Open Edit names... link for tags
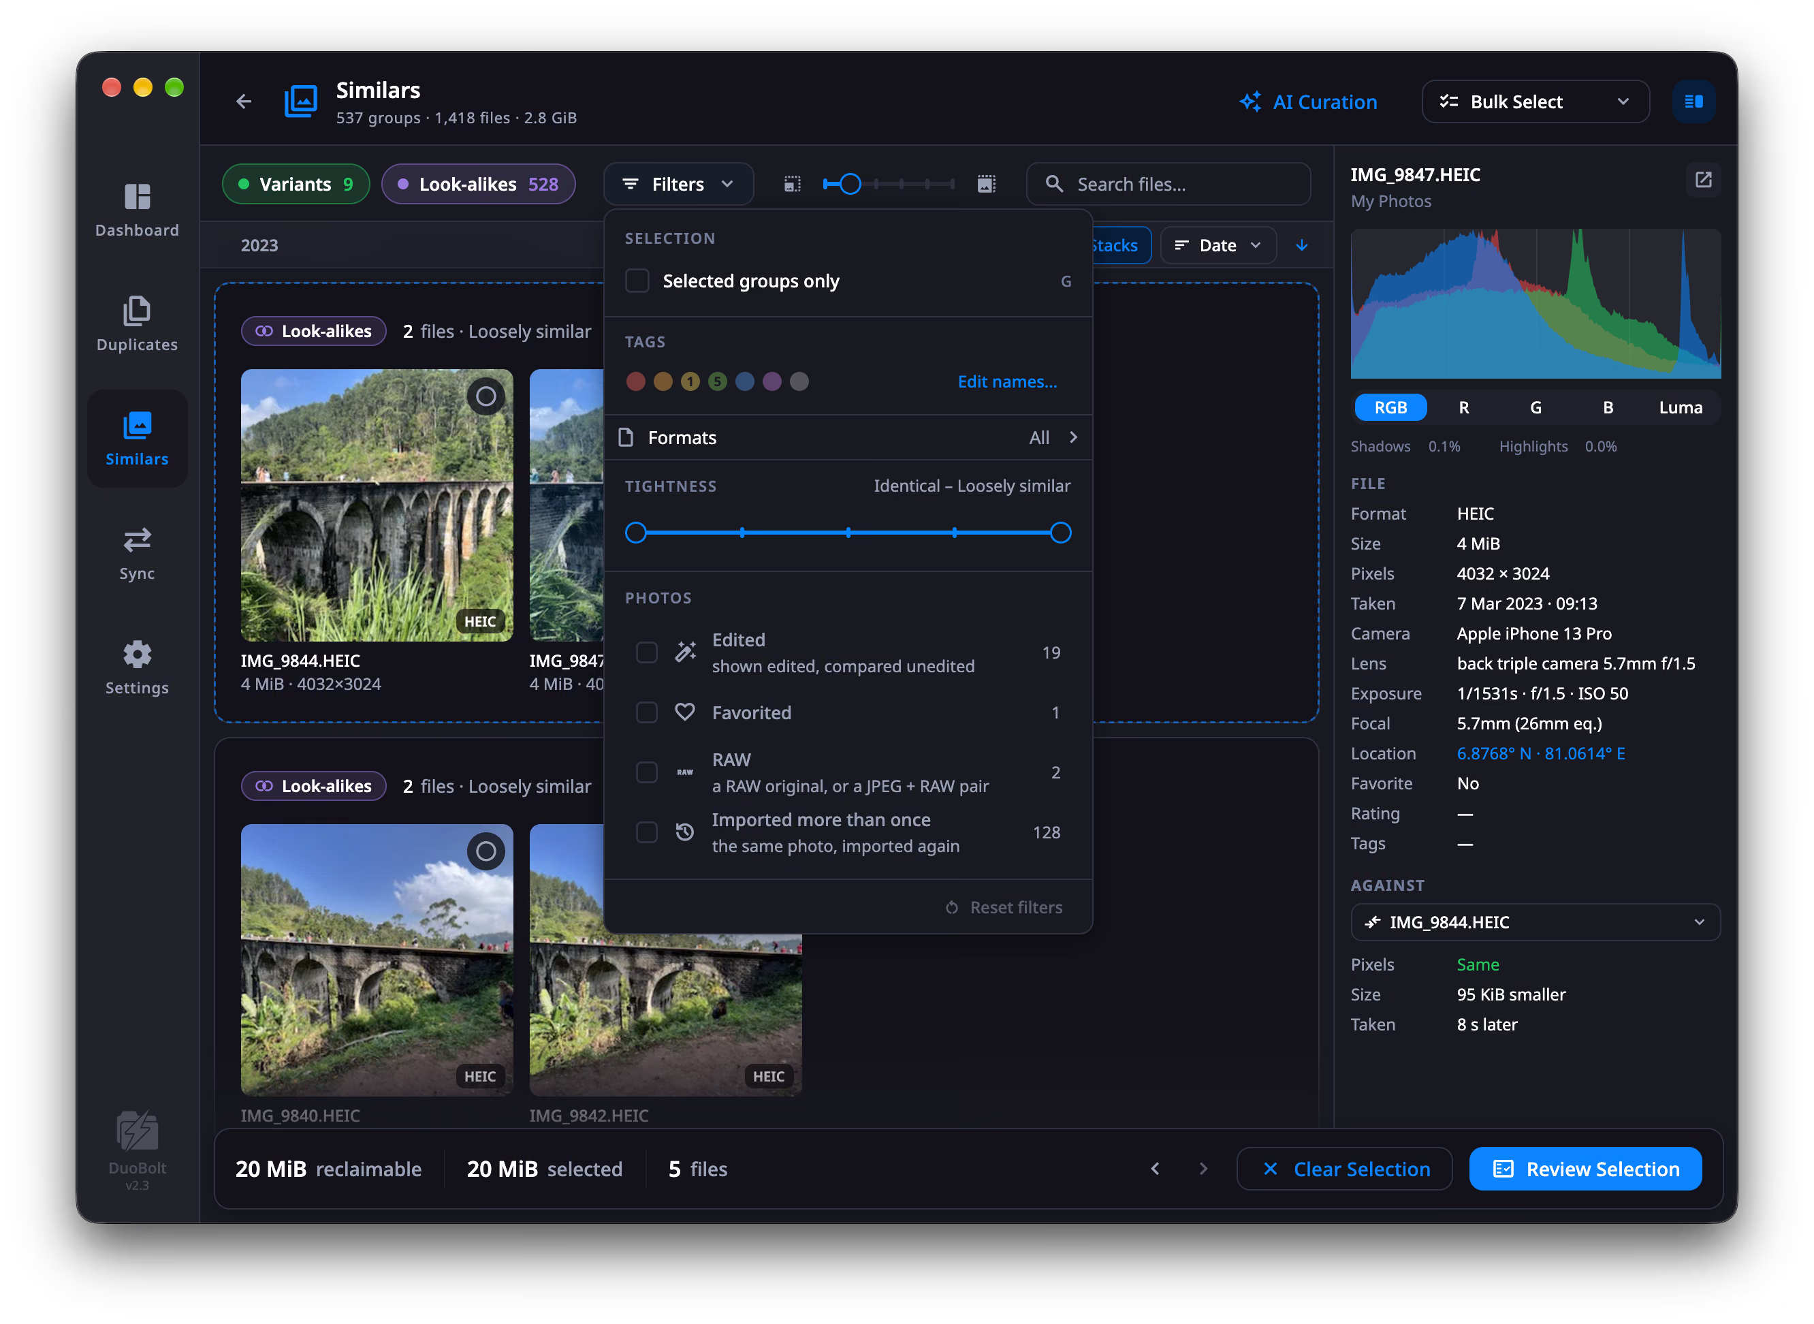Image resolution: width=1814 pixels, height=1324 pixels. coord(1007,381)
